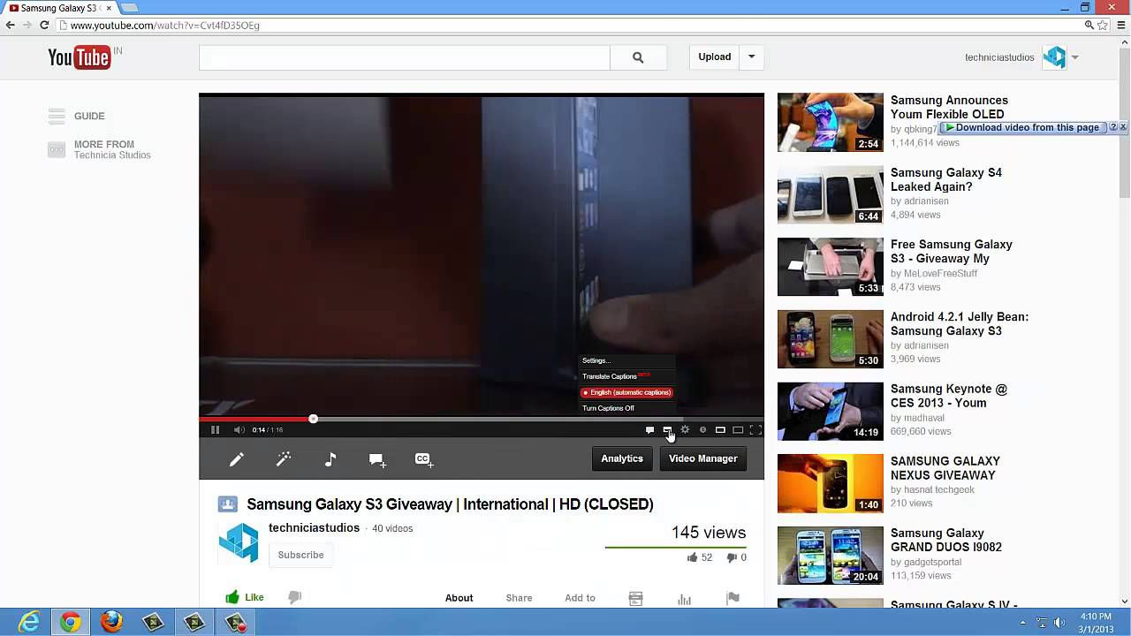Select English (automatic captions) option
1131x636 pixels.
626,392
